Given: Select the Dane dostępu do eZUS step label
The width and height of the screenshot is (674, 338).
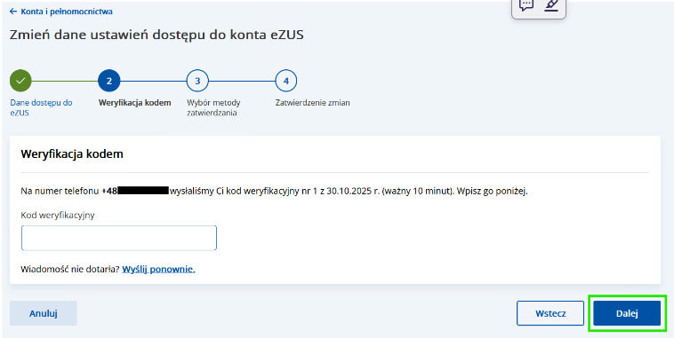Looking at the screenshot, I should tap(41, 107).
